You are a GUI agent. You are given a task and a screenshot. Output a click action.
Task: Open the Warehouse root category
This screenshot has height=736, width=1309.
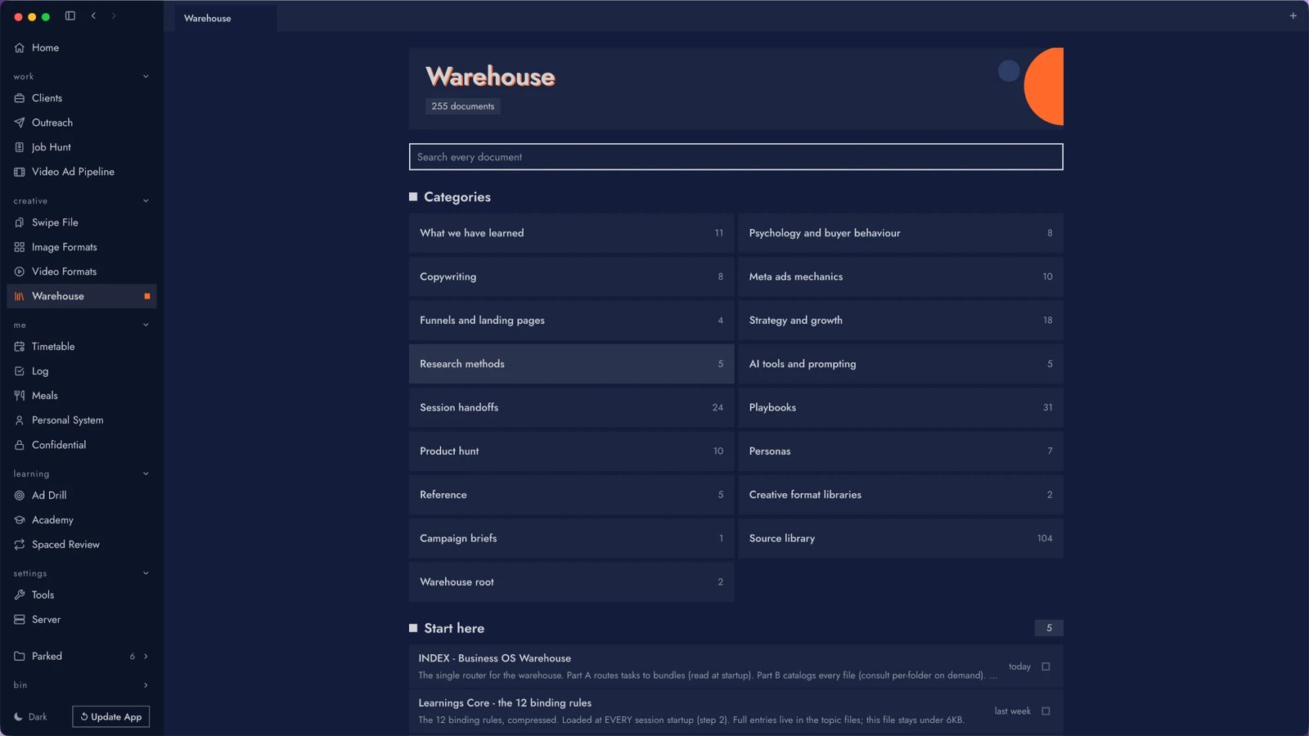(x=571, y=582)
